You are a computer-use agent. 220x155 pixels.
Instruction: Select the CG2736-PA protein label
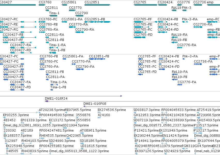pyautogui.click(x=203, y=62)
